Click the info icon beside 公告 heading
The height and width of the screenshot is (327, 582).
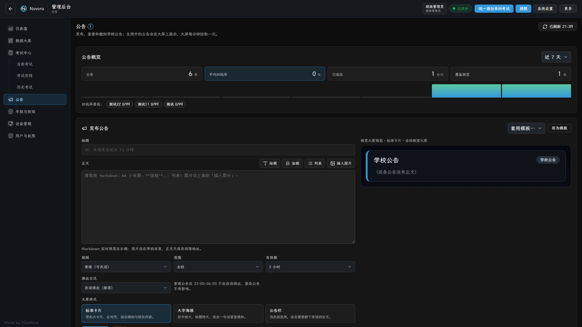click(x=90, y=26)
